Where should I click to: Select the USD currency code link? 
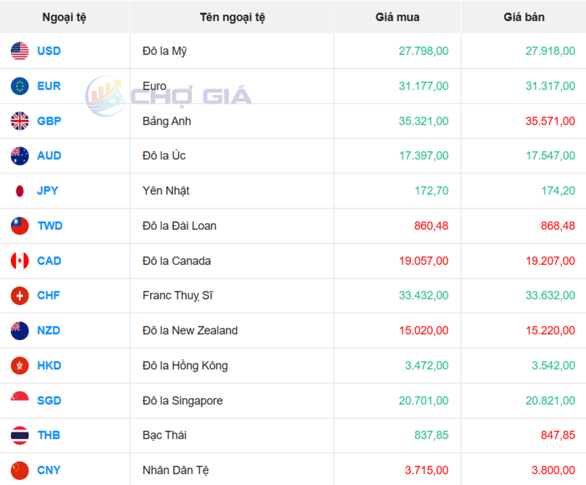click(x=48, y=51)
